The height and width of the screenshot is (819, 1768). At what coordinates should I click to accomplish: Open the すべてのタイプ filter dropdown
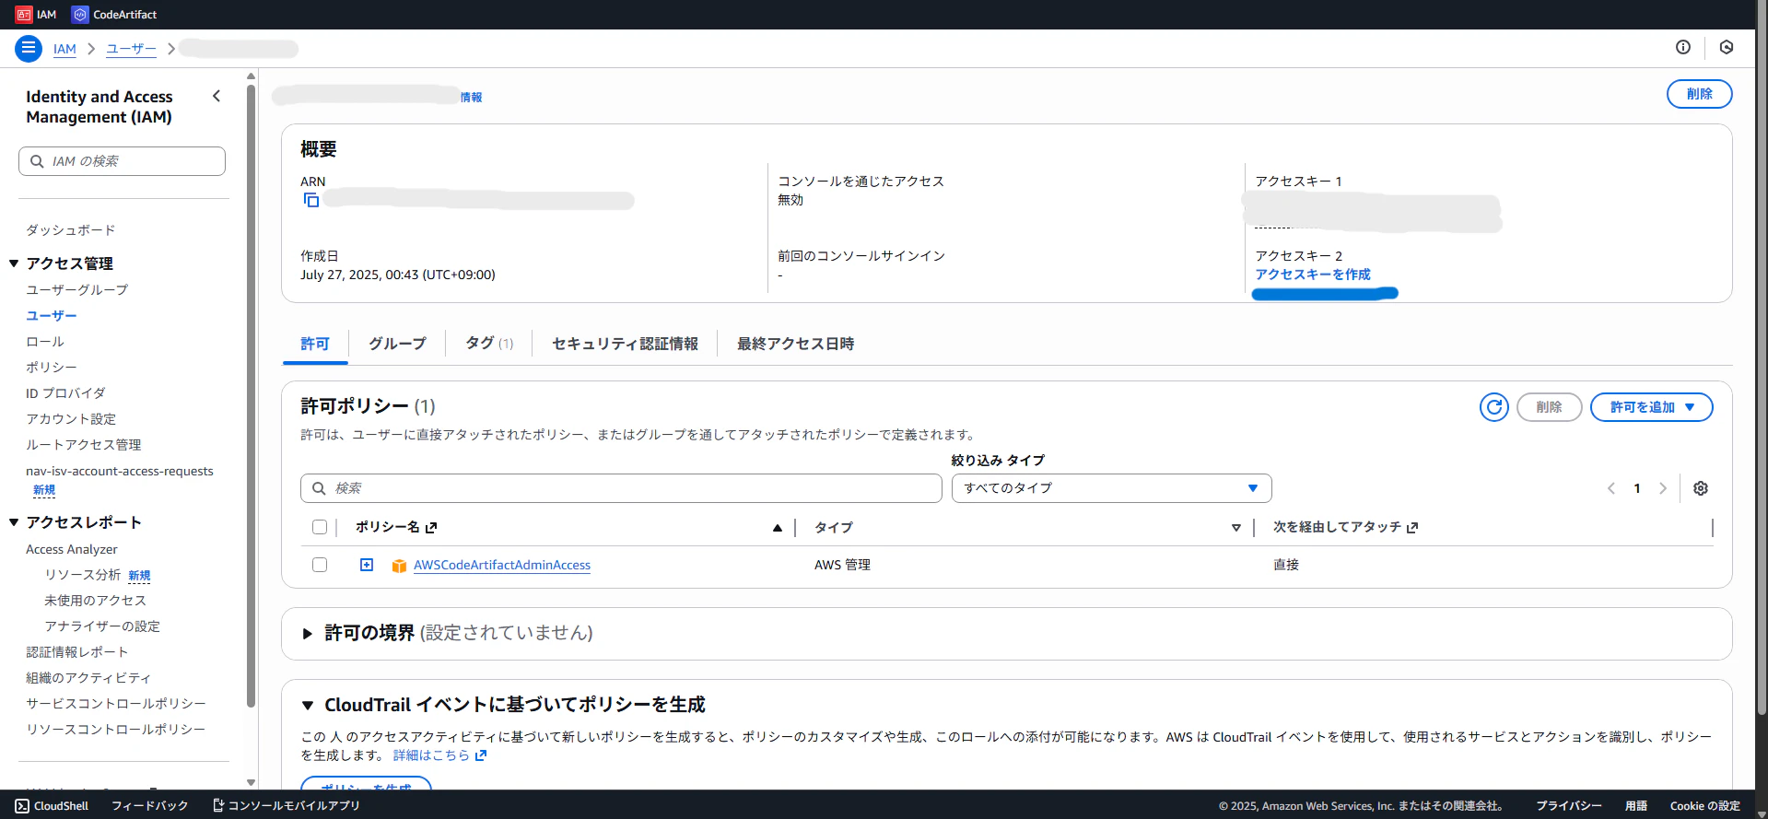(x=1111, y=488)
